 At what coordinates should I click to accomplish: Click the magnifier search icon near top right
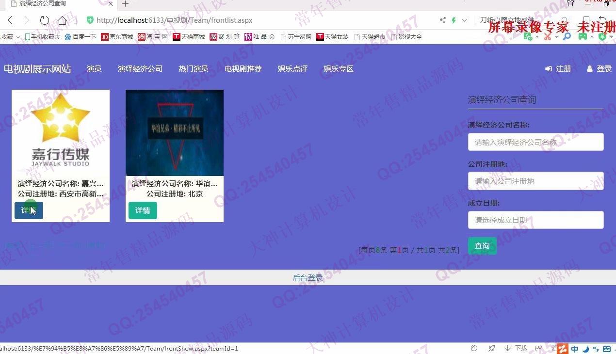pyautogui.click(x=567, y=36)
